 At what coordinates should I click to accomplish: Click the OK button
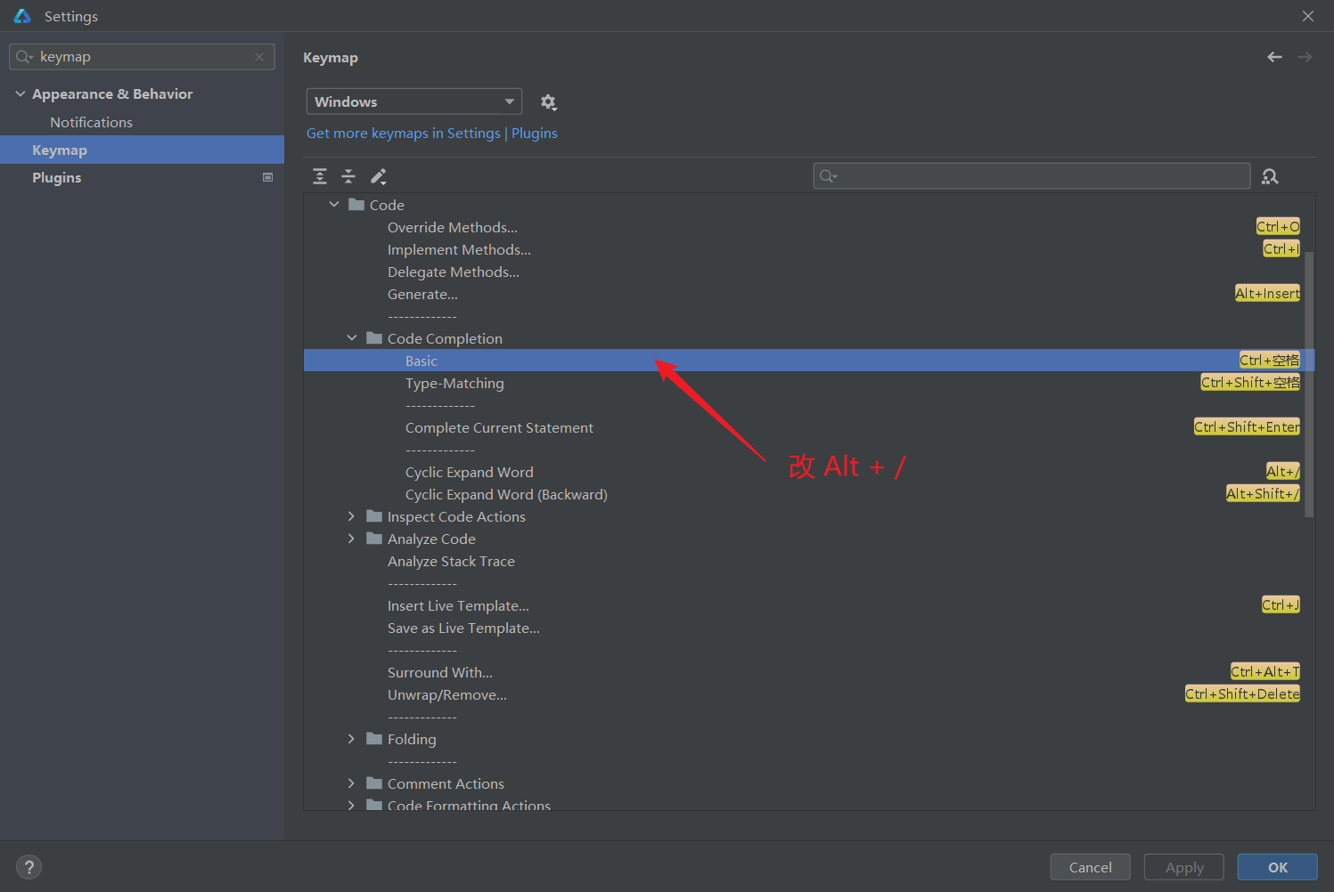[1278, 867]
